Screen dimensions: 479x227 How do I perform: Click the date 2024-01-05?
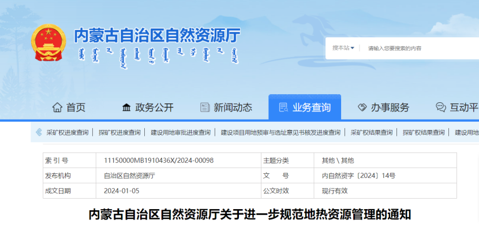click(122, 191)
